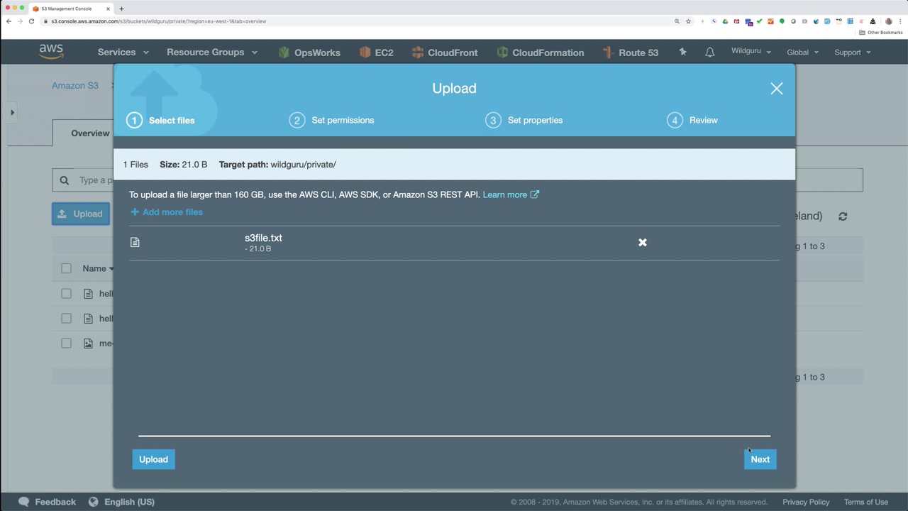
Task: Click the pin shortcuts icon in AWS header
Action: (x=682, y=52)
